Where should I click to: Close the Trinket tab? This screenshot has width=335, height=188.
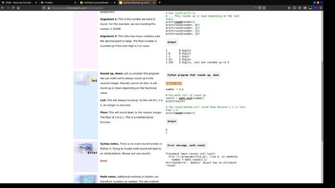point(75,3)
